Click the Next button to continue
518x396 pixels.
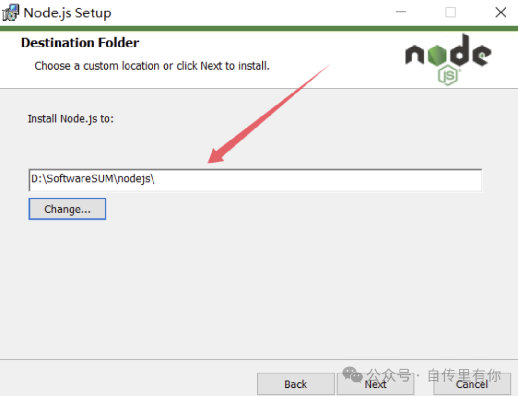click(x=375, y=384)
